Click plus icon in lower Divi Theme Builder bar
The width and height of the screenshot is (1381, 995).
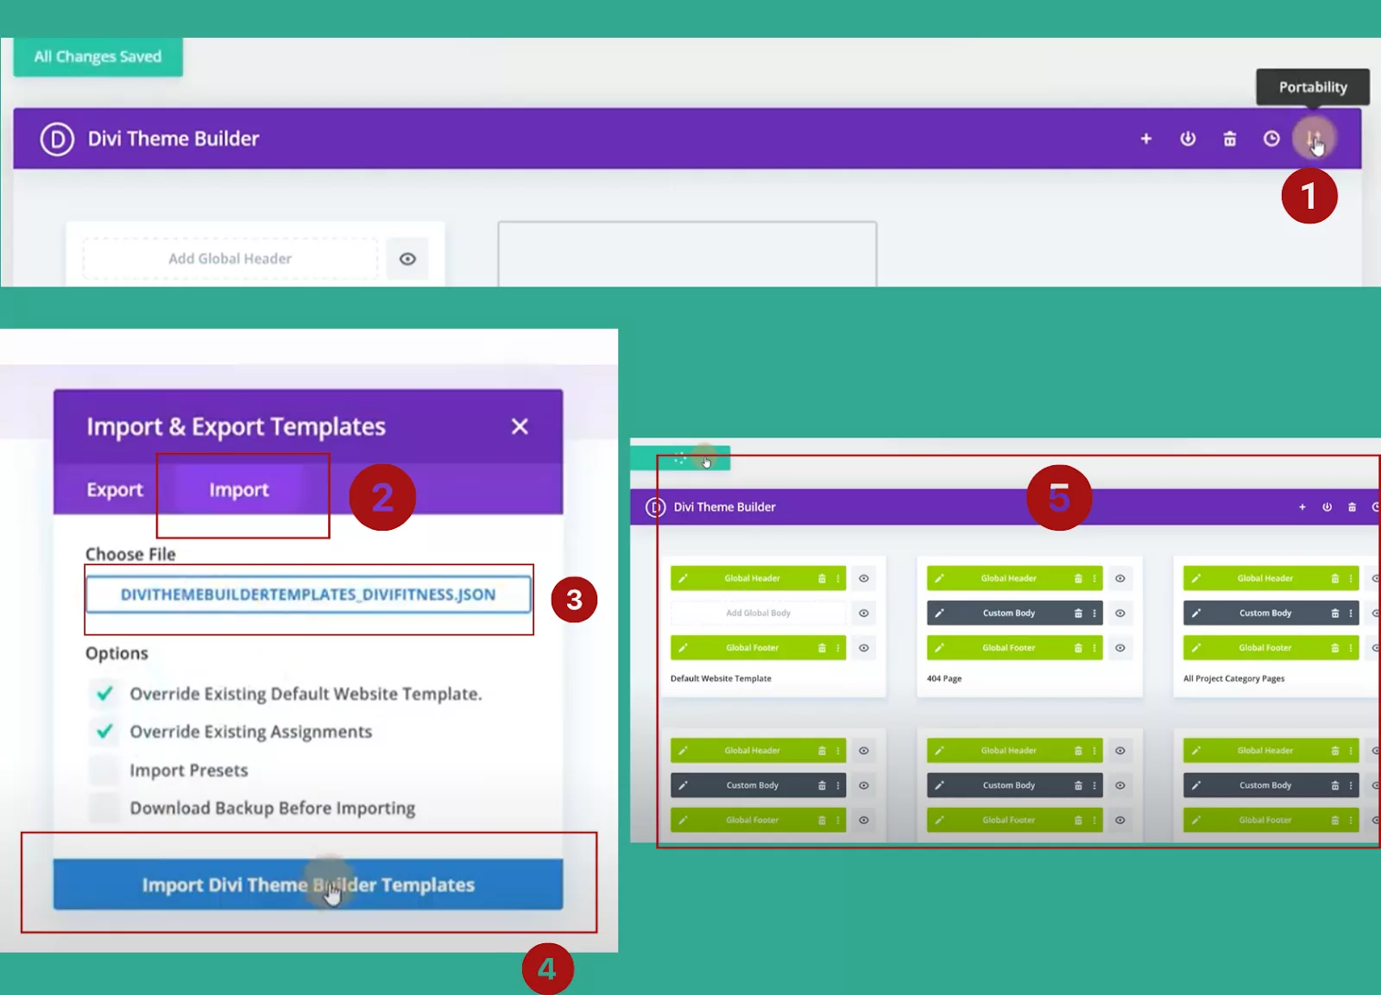tap(1302, 507)
